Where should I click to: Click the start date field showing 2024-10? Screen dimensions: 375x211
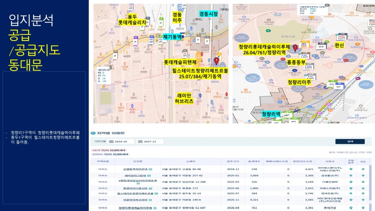tap(121, 142)
